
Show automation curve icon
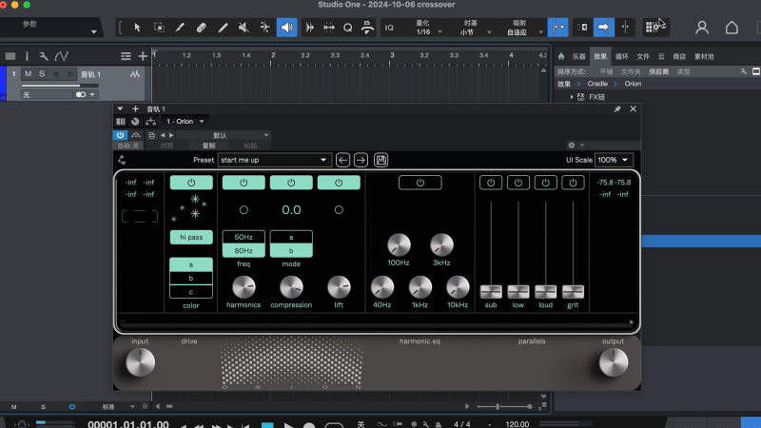(x=61, y=56)
